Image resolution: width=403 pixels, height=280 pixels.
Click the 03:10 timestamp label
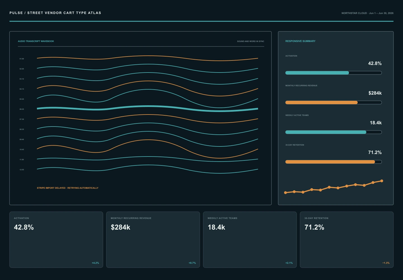[x=22, y=79]
